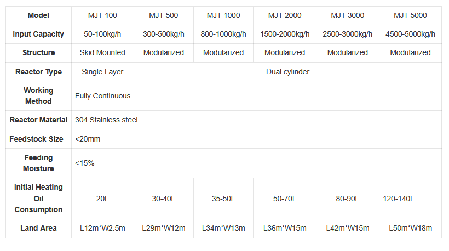Select the Single Layer reactor cell
This screenshot has width=449, height=251.
[x=102, y=72]
